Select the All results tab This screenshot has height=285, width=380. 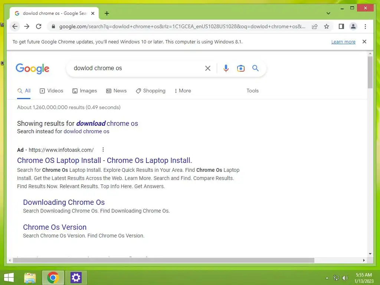pyautogui.click(x=24, y=91)
